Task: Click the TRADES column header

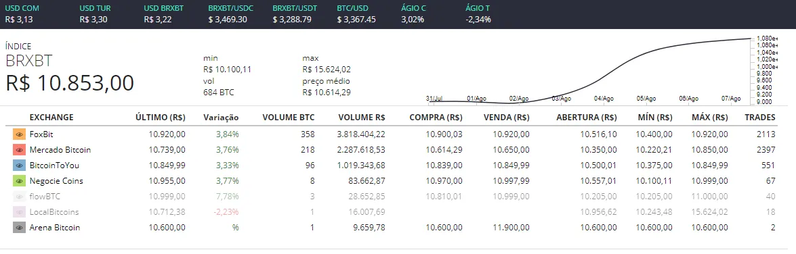Action: [760, 118]
